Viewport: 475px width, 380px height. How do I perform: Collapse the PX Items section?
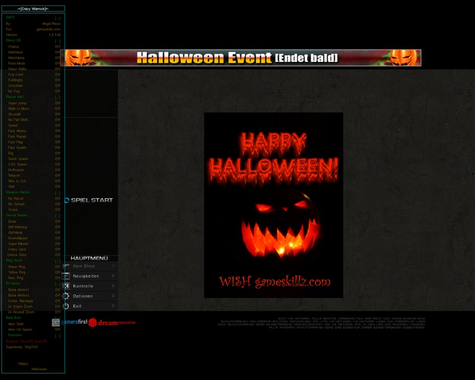pyautogui.click(x=58, y=284)
